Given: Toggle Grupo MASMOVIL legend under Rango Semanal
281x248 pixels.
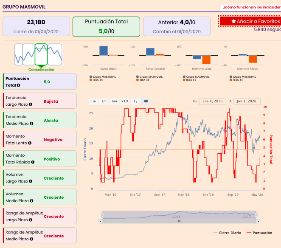Looking at the screenshot, I should point(149,77).
